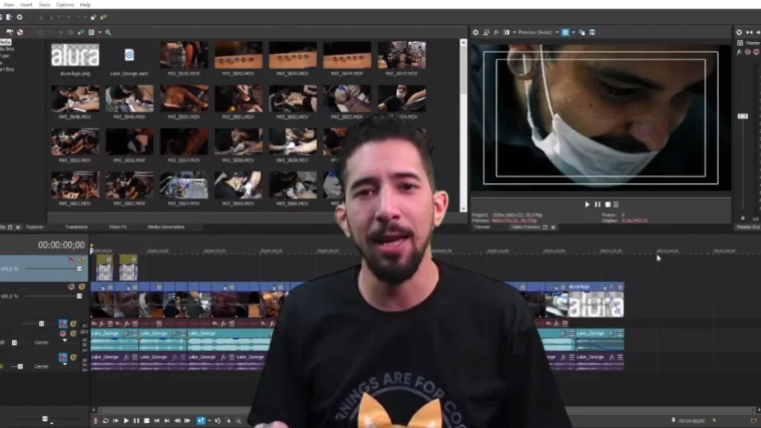Open Project Video Properties gear in preview window

(x=476, y=32)
